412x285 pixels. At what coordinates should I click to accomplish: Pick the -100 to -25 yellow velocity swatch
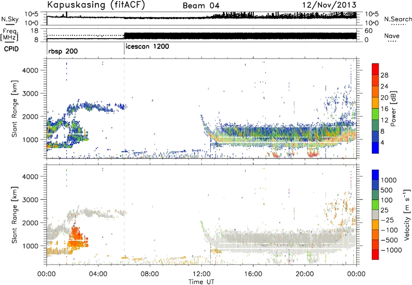pyautogui.click(x=375, y=225)
